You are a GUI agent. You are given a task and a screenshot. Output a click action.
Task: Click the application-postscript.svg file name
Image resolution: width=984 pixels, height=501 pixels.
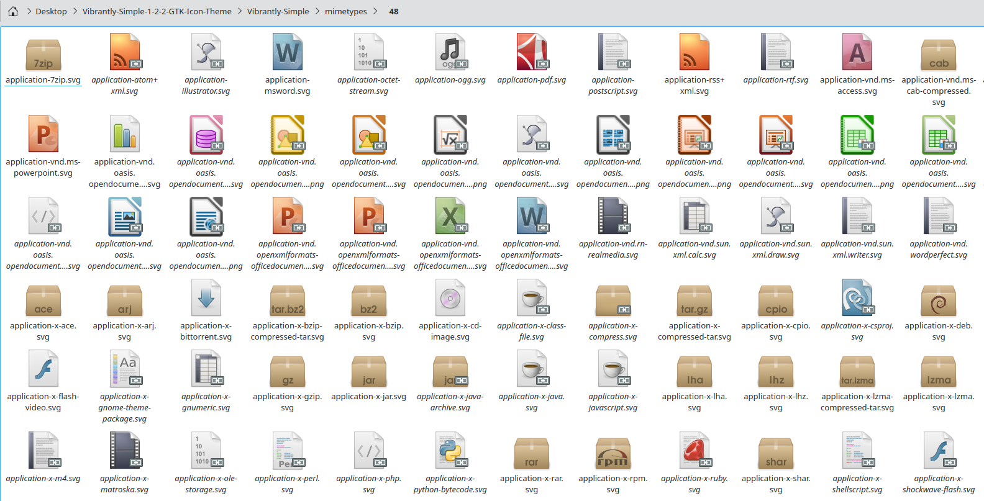pos(613,86)
